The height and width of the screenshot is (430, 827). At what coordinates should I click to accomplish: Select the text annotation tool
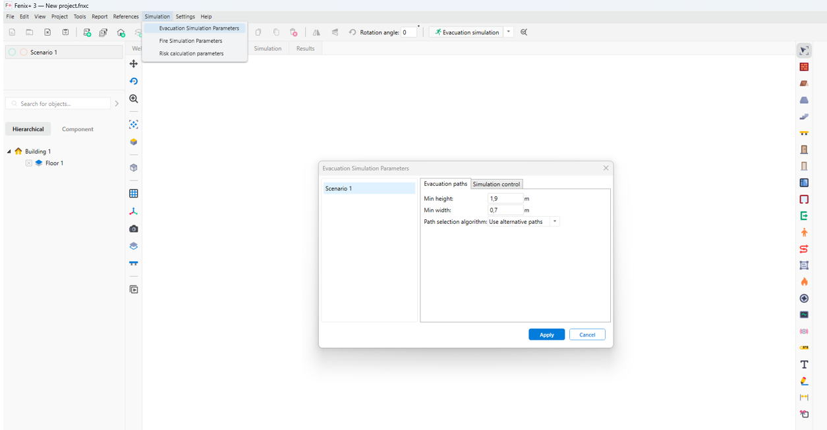(x=804, y=364)
